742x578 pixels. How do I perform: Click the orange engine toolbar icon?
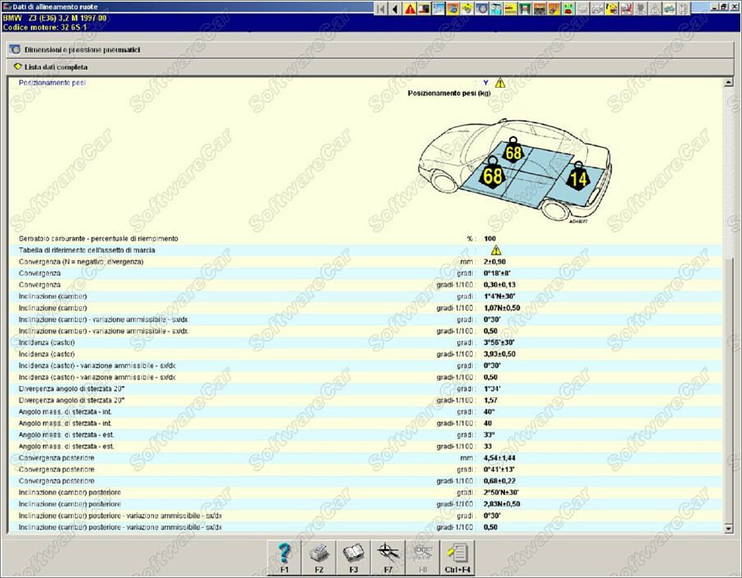(453, 8)
